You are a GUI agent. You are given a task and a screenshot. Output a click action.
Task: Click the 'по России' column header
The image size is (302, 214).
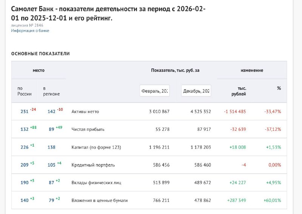click(25, 91)
